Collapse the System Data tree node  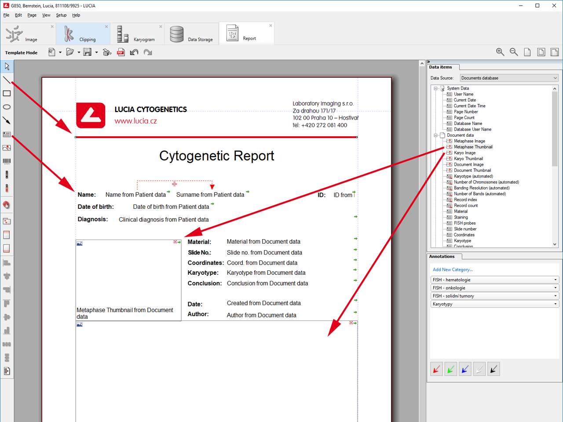(x=435, y=88)
